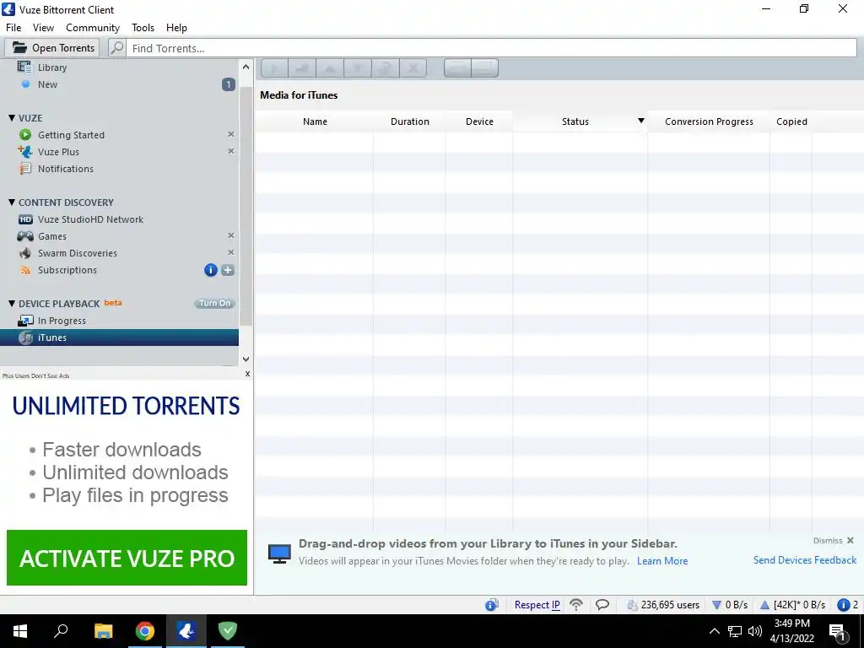Turn On Device Playback toggle

tap(214, 304)
